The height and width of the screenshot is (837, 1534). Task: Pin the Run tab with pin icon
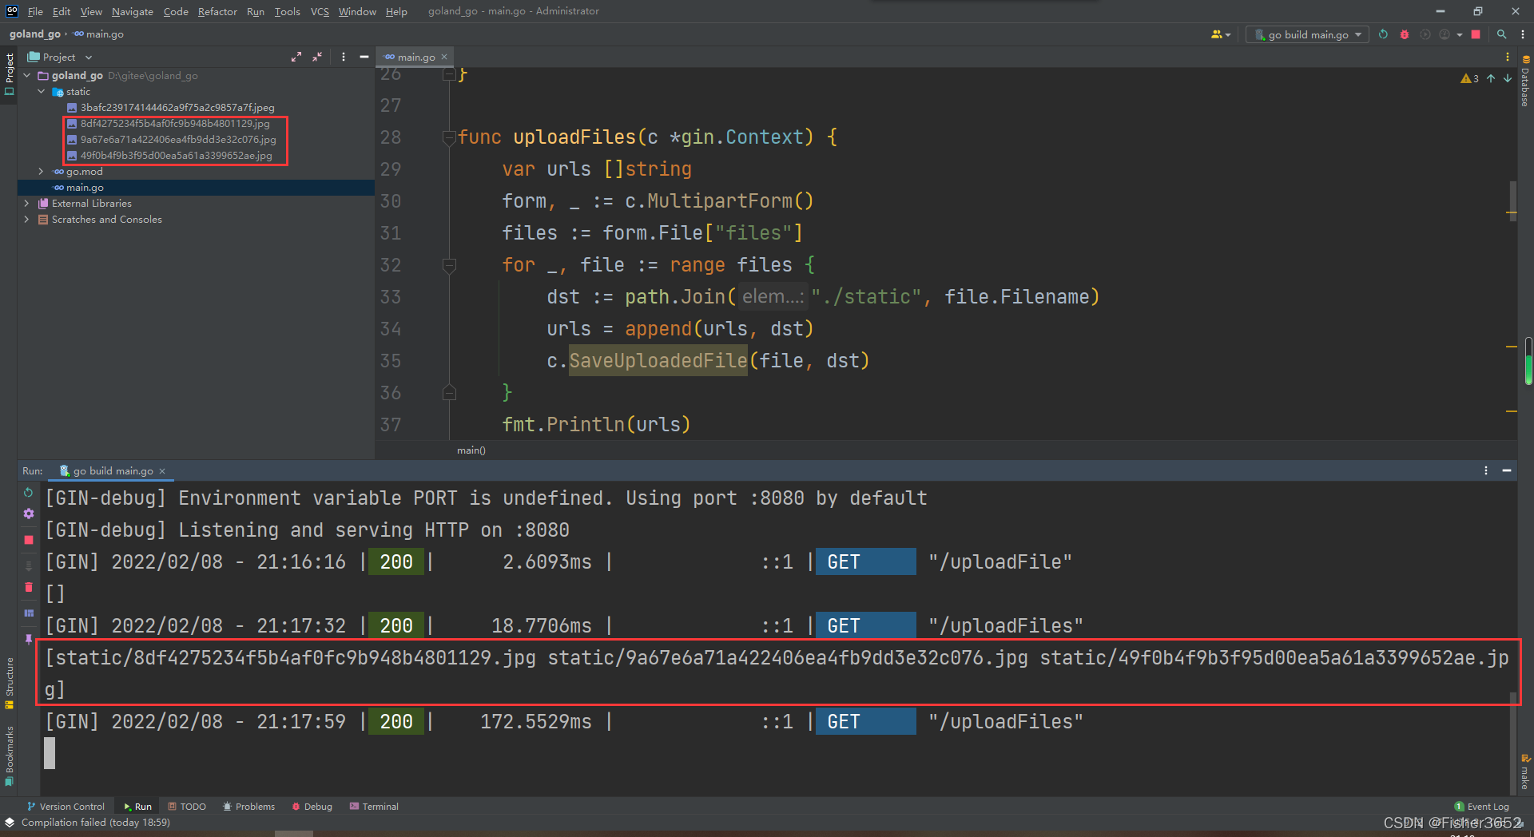click(29, 639)
